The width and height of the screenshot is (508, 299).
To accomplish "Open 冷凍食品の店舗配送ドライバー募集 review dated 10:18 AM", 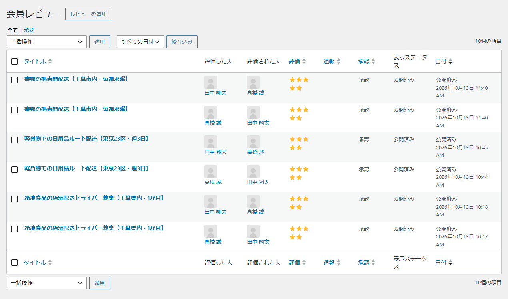I will [x=94, y=198].
